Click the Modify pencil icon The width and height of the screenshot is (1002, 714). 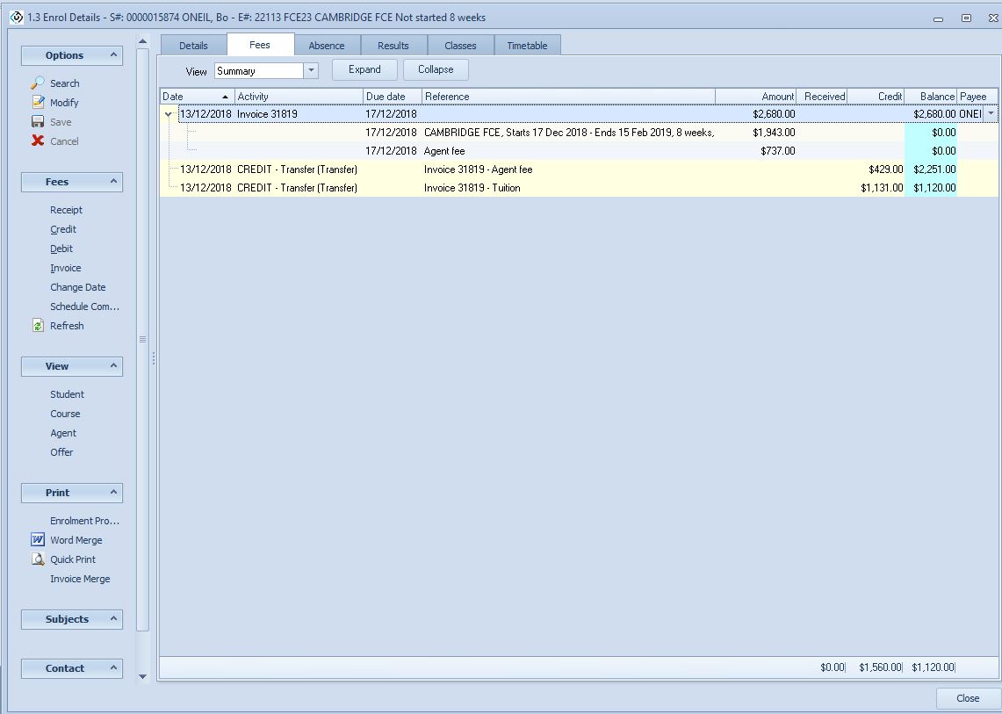pos(38,103)
